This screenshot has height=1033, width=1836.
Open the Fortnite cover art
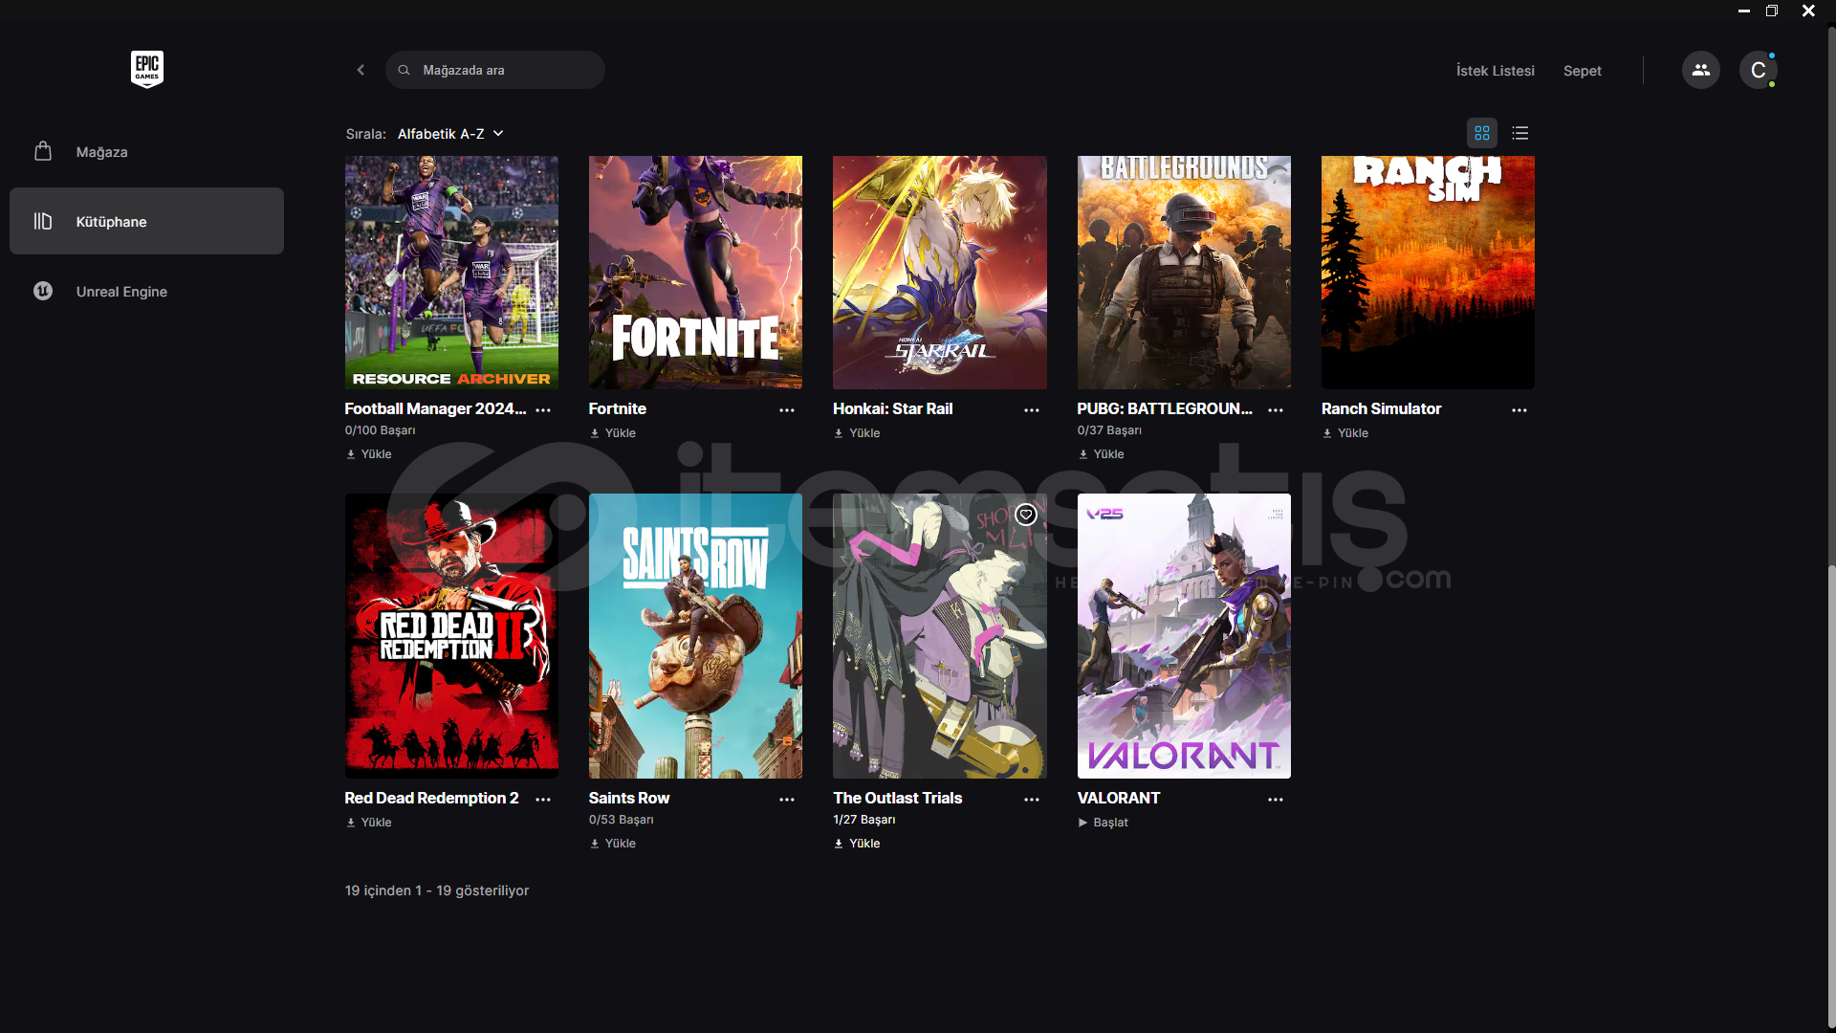[x=695, y=273]
